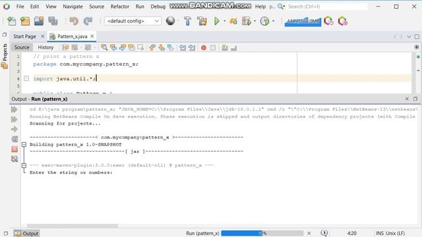Collapse the Building pattern_x output fold

click(x=24, y=145)
